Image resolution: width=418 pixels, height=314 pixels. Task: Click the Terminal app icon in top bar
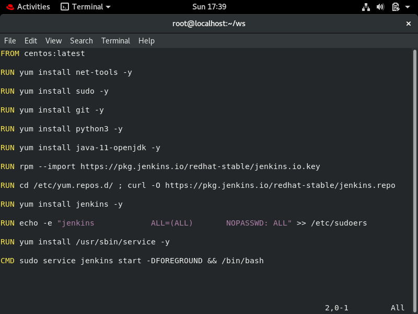click(x=65, y=7)
